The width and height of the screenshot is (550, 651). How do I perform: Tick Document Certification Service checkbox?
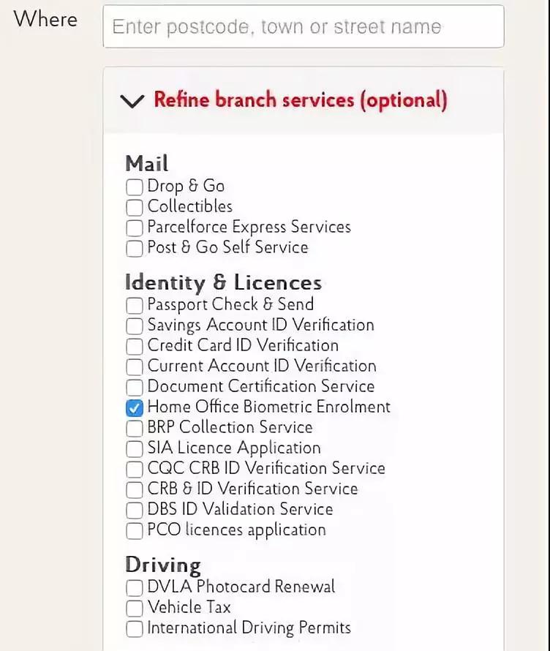pyautogui.click(x=135, y=388)
